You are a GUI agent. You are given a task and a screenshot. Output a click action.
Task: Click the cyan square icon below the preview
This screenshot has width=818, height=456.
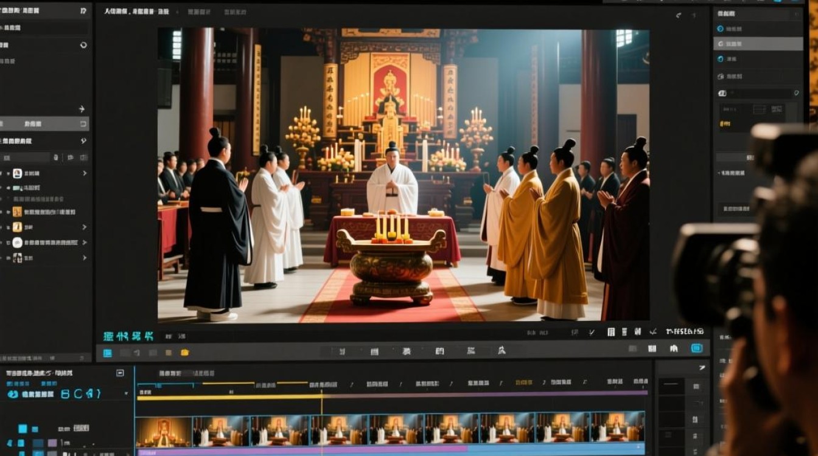click(107, 353)
